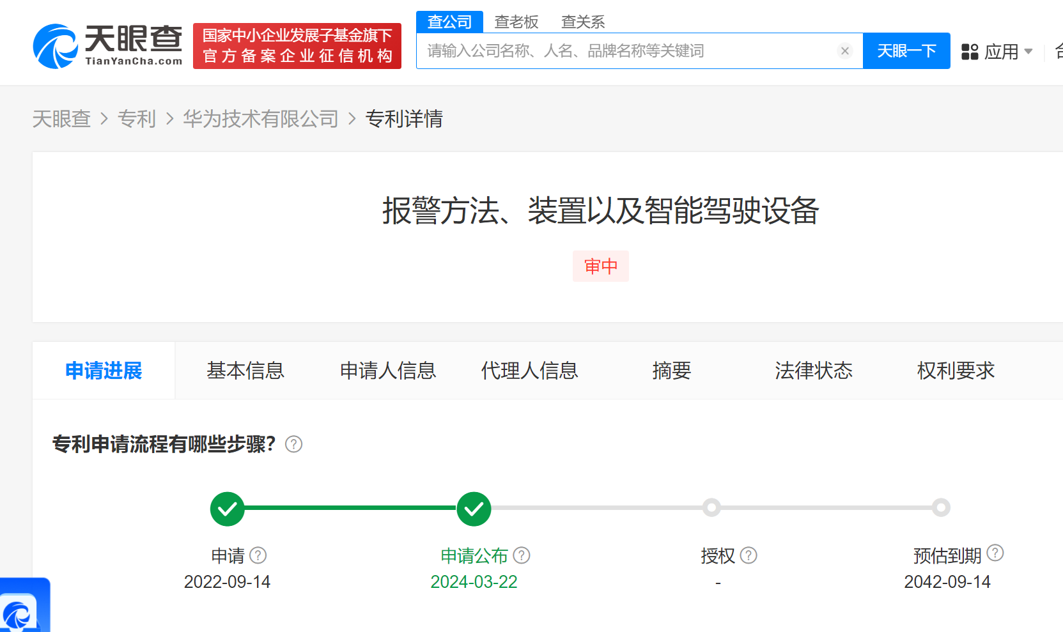The width and height of the screenshot is (1063, 632).
Task: Switch to 查关系 search tab
Action: tap(582, 22)
